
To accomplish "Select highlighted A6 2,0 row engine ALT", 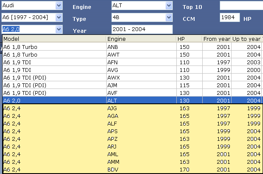I will 132,100.
